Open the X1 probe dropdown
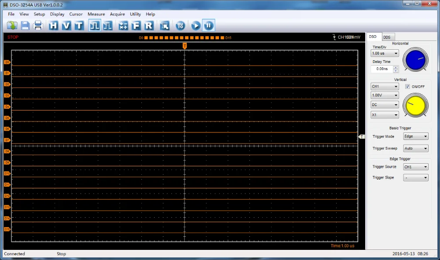The image size is (440, 260). pos(385,115)
